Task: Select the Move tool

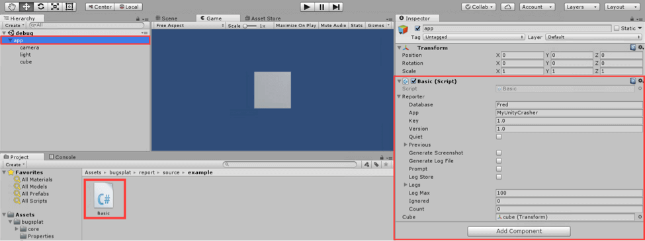Action: click(26, 7)
